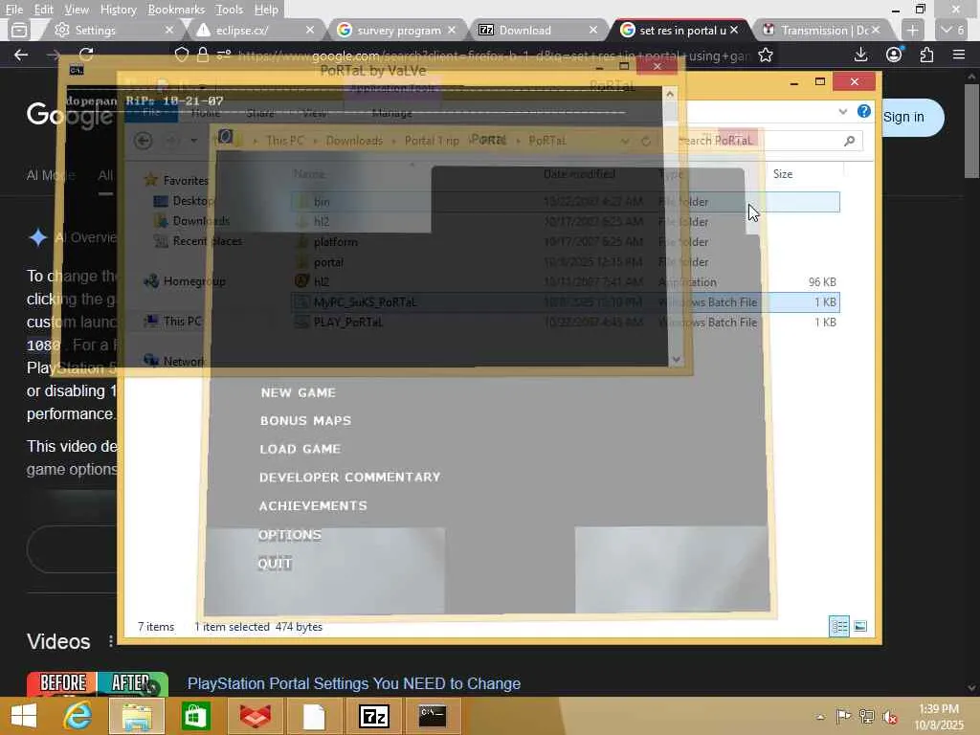Open the Firefox view icon at tab strip start
Image resolution: width=980 pixels, height=735 pixels.
coord(19,30)
